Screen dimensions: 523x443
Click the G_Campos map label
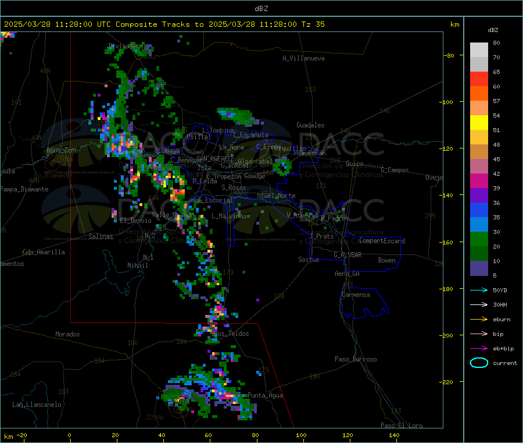click(x=395, y=170)
